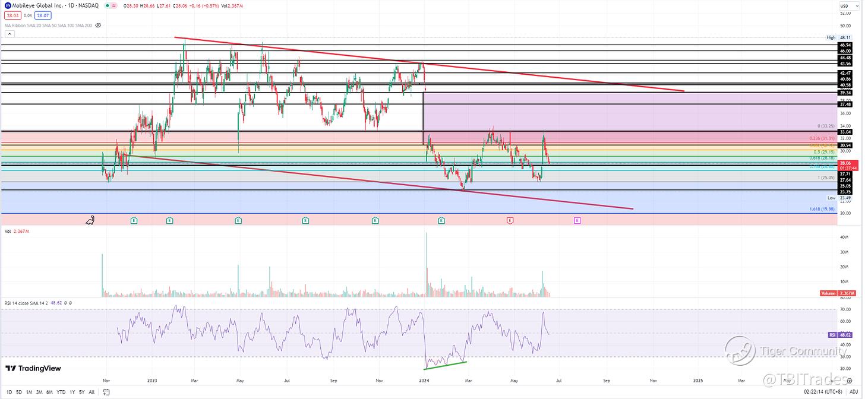Viewport: 865px width, 399px height.
Task: Select the MA Ribbon indicator legend
Action: coord(48,26)
